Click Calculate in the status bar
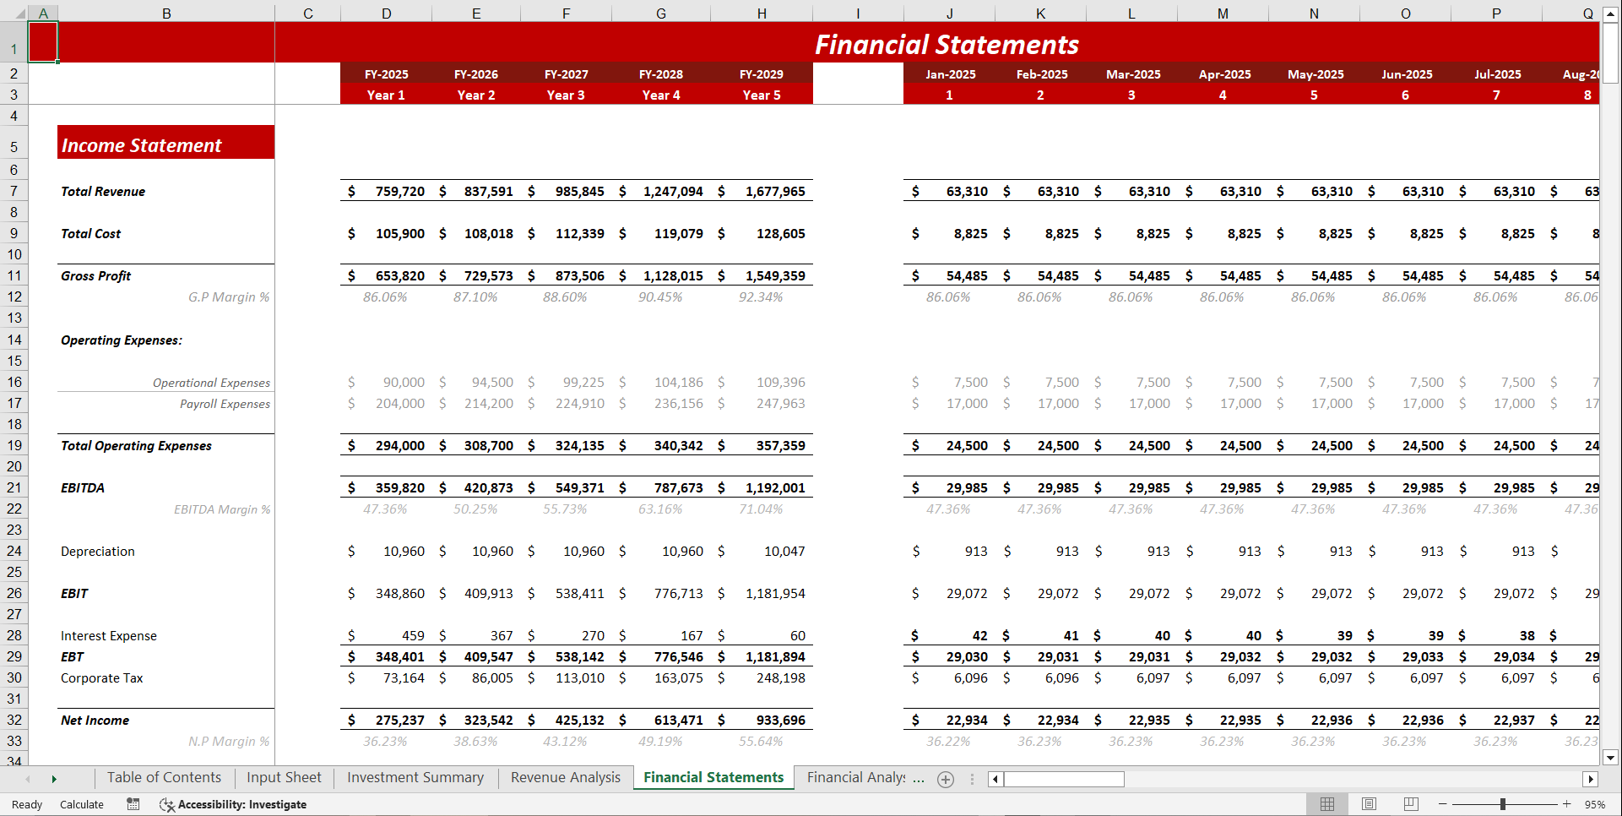Screen dimensions: 1622x816 tap(81, 804)
